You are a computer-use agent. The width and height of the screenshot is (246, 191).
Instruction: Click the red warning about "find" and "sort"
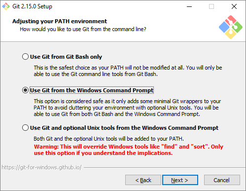pyautogui.click(x=129, y=150)
